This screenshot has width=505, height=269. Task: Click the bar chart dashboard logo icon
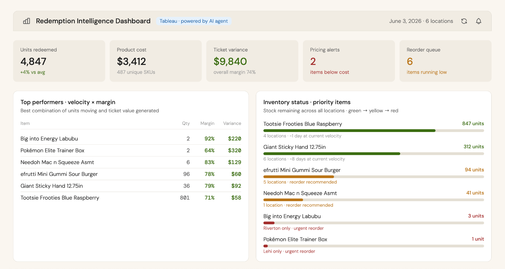pos(27,21)
